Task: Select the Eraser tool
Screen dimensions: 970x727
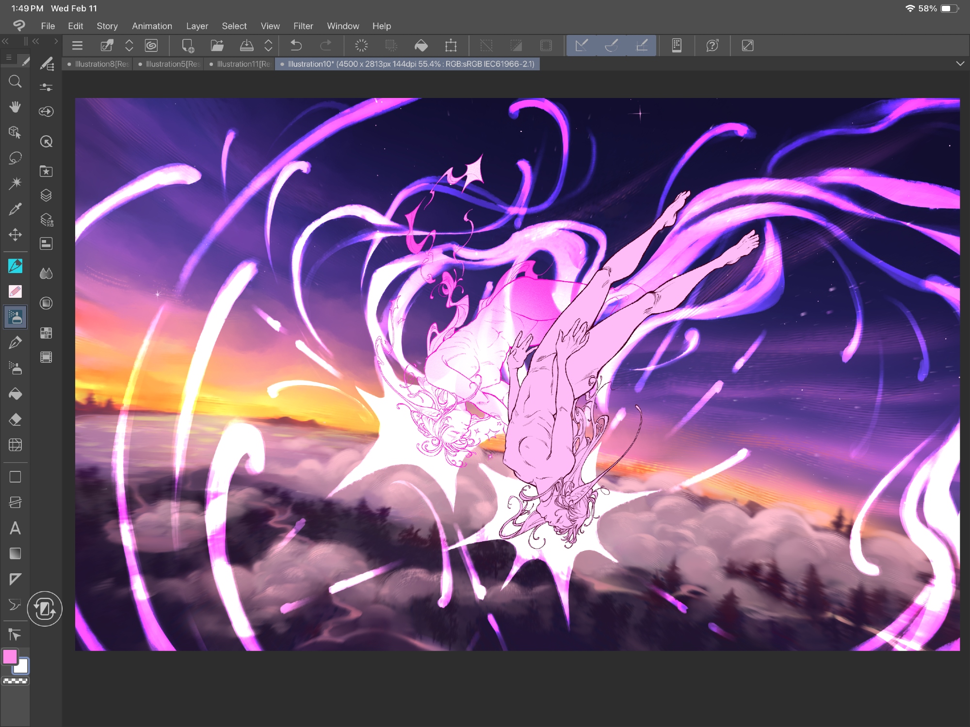Action: [x=15, y=420]
